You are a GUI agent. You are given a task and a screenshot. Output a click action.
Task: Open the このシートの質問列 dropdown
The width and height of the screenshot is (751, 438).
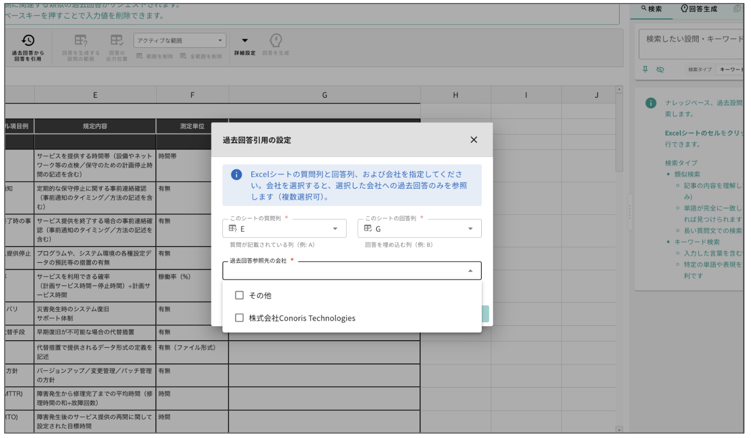[x=284, y=229]
